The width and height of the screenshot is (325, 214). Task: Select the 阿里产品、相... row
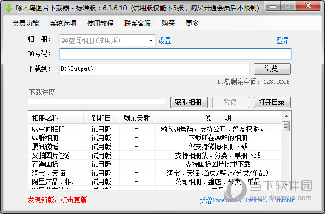point(155,182)
